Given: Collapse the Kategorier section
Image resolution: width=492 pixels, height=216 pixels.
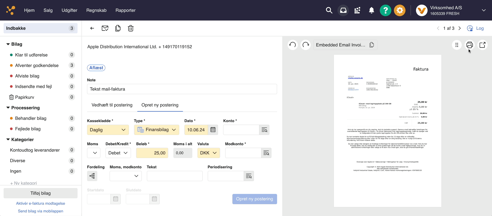Looking at the screenshot, I should (x=8, y=140).
